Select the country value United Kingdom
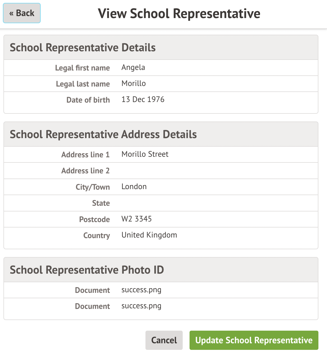Image resolution: width=327 pixels, height=353 pixels. (x=149, y=235)
